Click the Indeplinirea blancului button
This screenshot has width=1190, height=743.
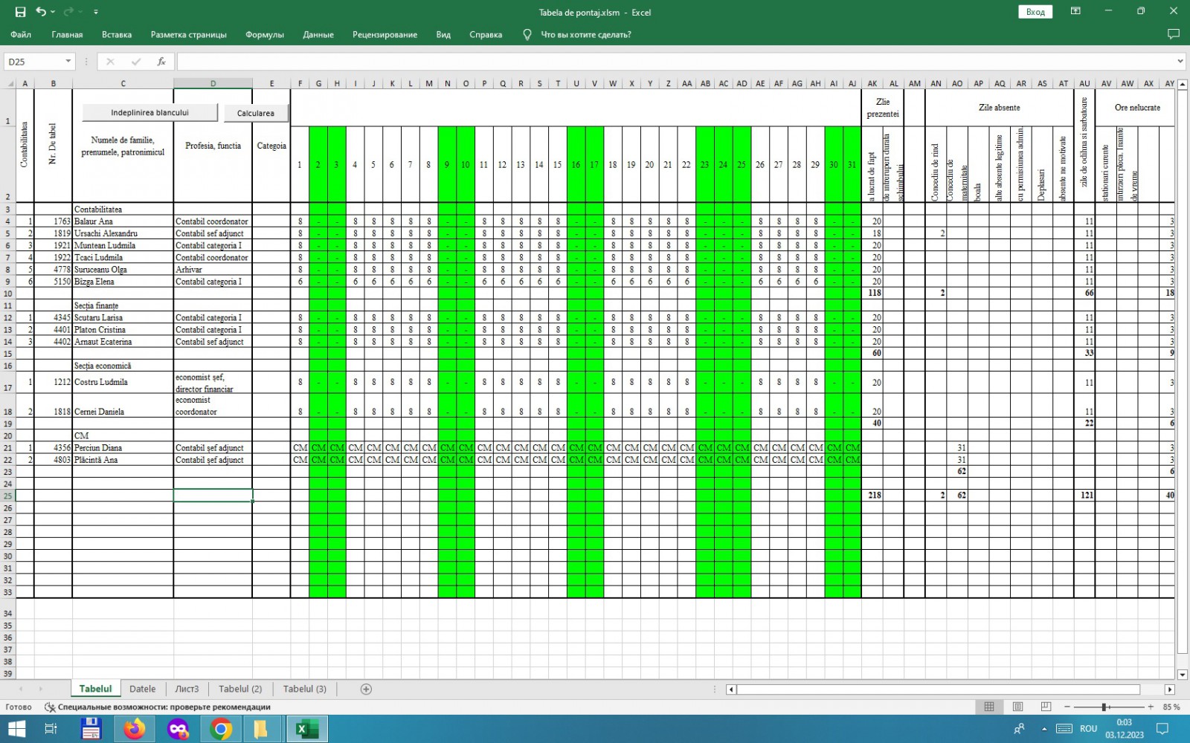(149, 113)
